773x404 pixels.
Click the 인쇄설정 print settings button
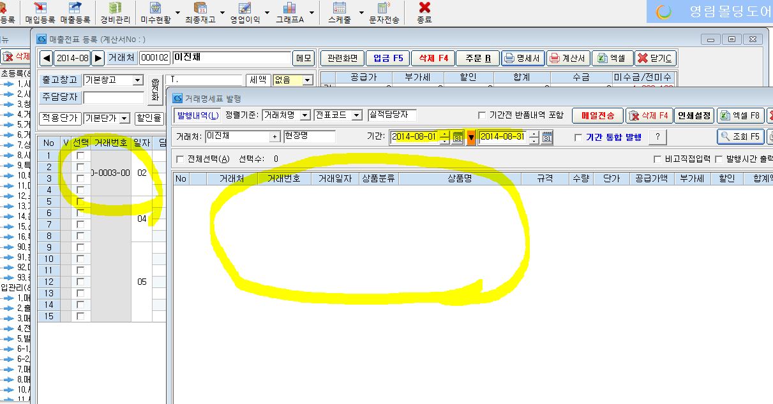(x=694, y=115)
